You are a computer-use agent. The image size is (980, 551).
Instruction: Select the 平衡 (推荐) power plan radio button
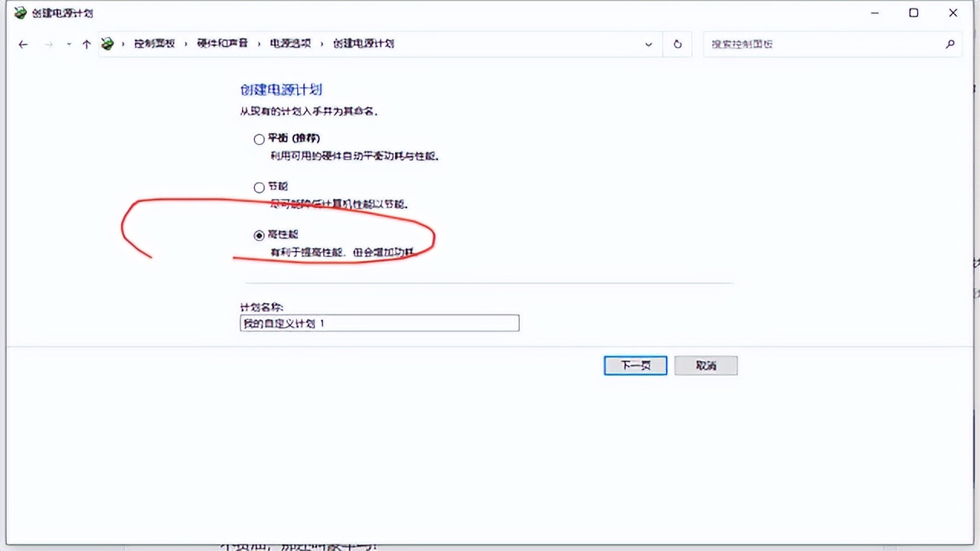pyautogui.click(x=259, y=139)
